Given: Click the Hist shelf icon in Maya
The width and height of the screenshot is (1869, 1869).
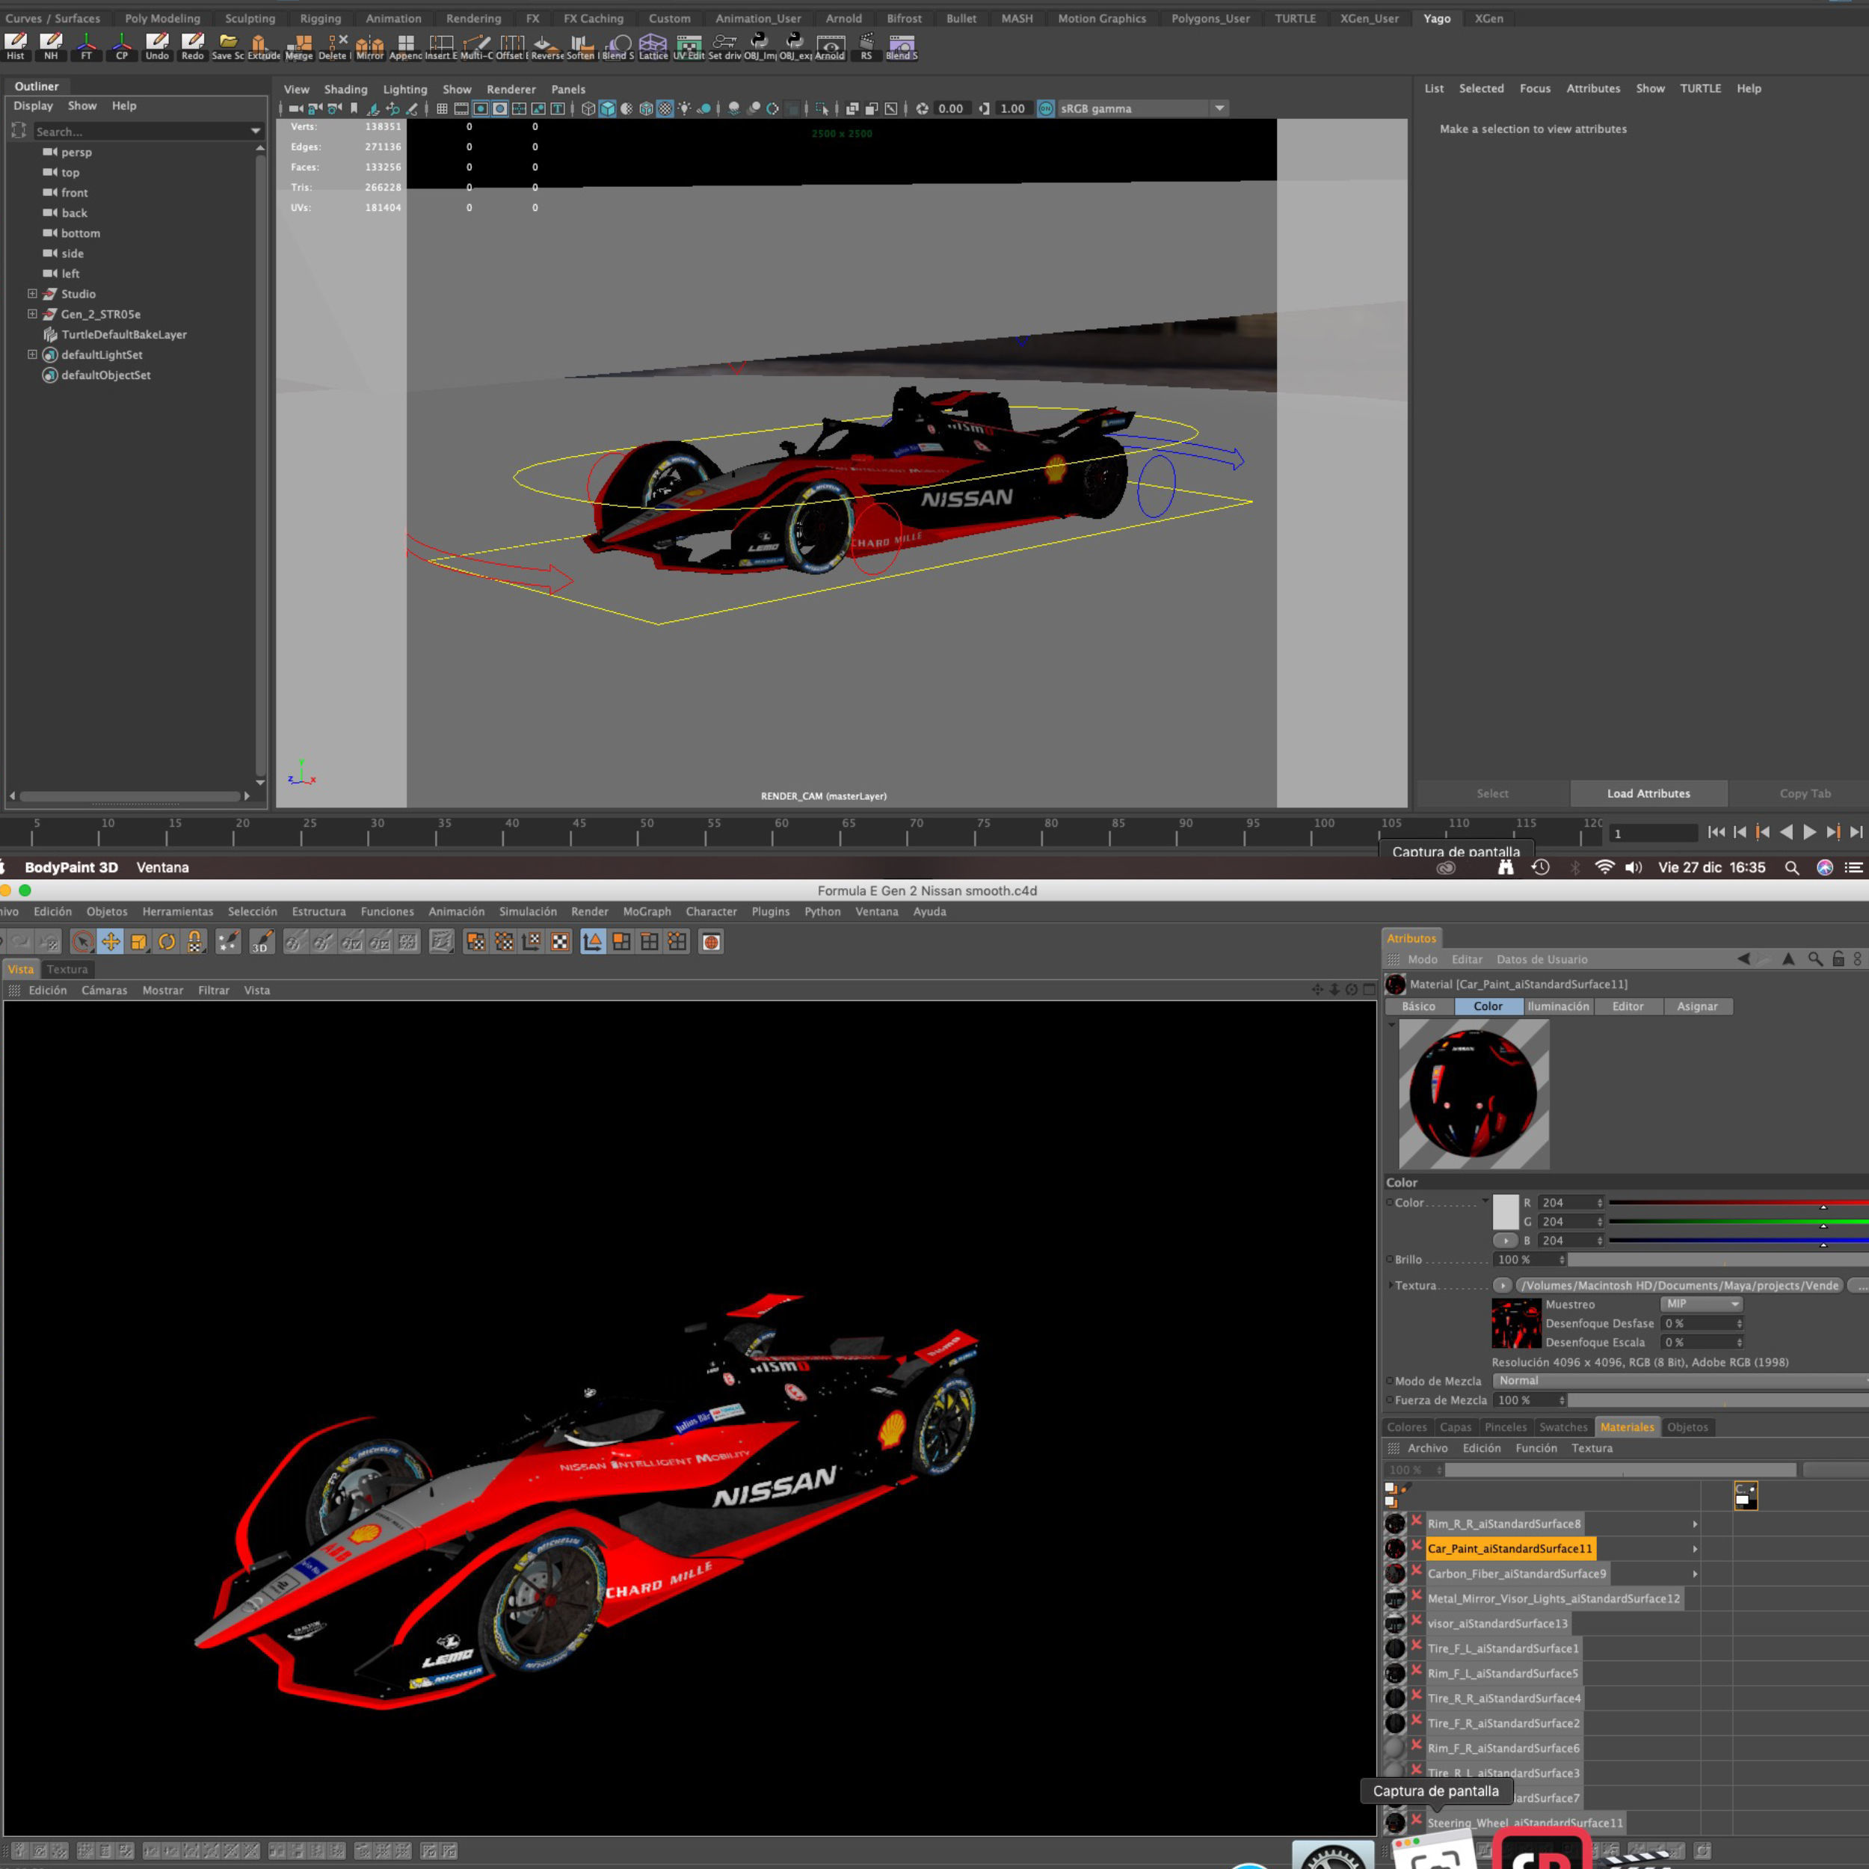Looking at the screenshot, I should [x=16, y=46].
